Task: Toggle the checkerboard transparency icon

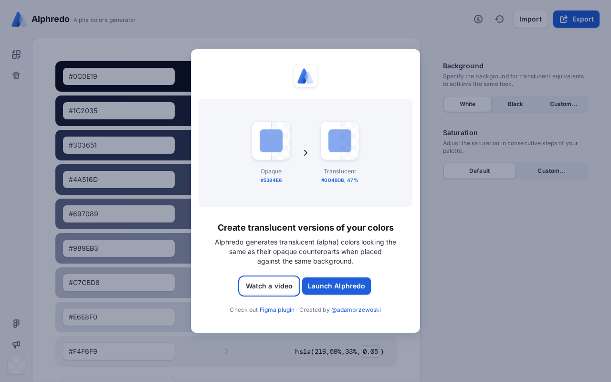Action: (x=16, y=366)
